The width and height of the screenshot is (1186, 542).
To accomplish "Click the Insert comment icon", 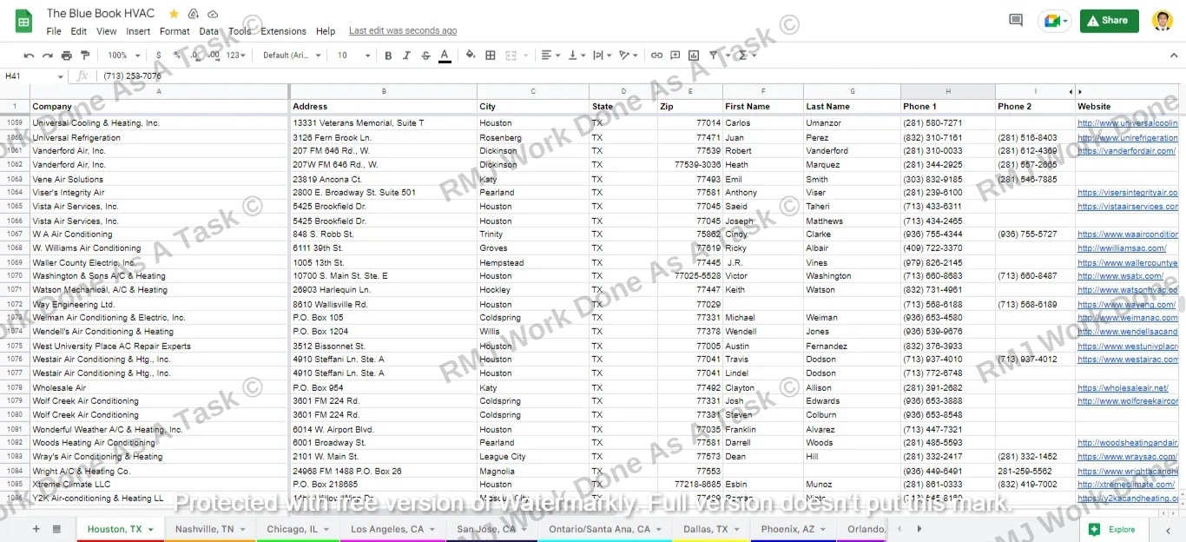I will (x=675, y=56).
